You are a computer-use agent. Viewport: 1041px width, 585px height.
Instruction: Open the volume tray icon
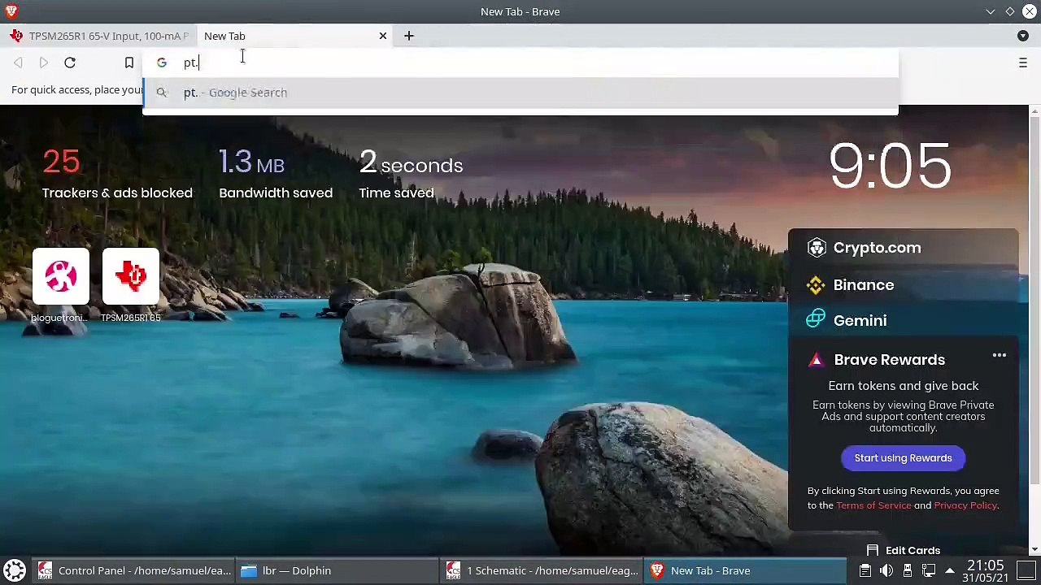(x=886, y=570)
